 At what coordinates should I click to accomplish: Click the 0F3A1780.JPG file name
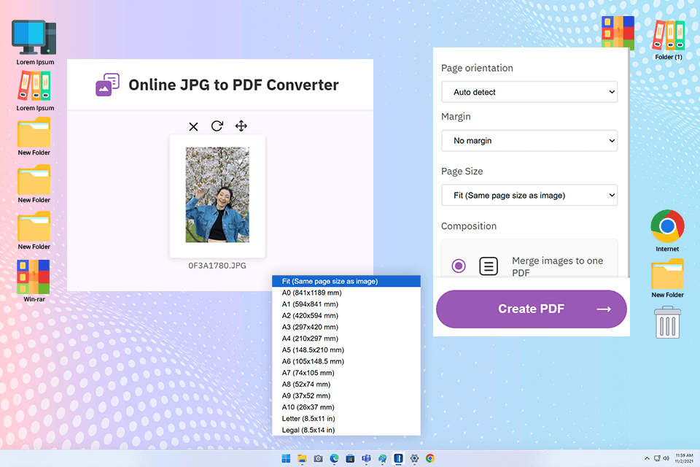pyautogui.click(x=217, y=266)
